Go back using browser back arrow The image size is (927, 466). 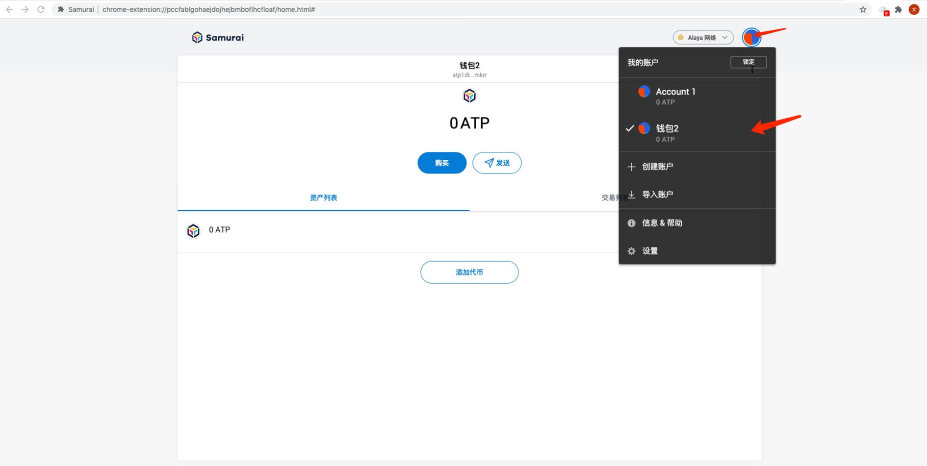pyautogui.click(x=9, y=9)
